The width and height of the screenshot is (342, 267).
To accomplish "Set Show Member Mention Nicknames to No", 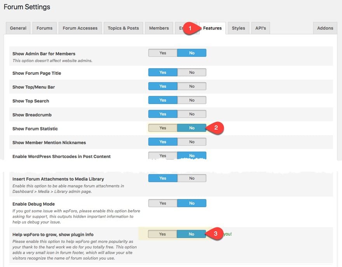I will [x=192, y=142].
